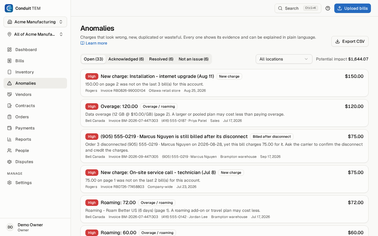This screenshot has width=378, height=236.
Task: Click the Orders clipboard icon
Action: tap(9, 117)
